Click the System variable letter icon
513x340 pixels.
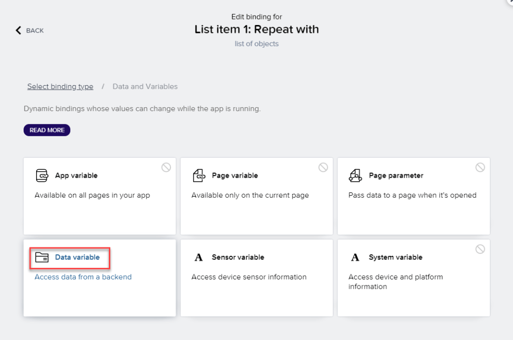(x=356, y=257)
